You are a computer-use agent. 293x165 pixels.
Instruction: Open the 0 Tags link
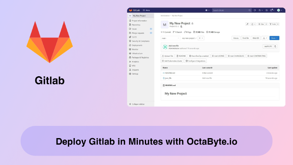click(x=188, y=32)
